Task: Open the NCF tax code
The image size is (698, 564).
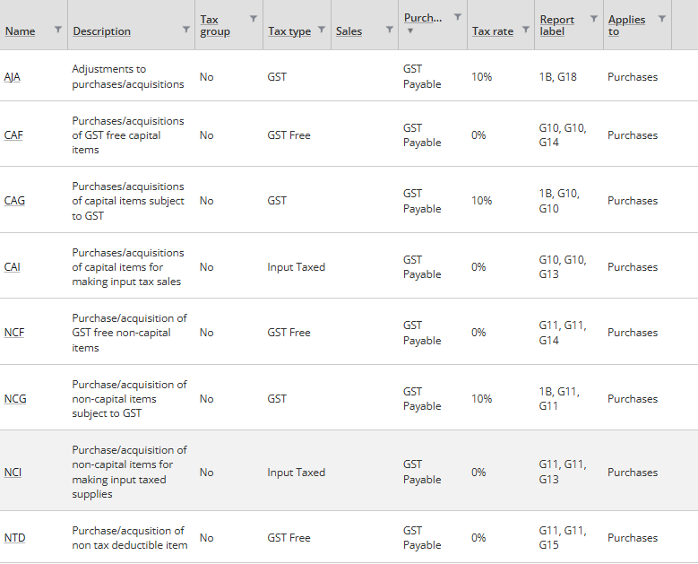Action: (14, 333)
